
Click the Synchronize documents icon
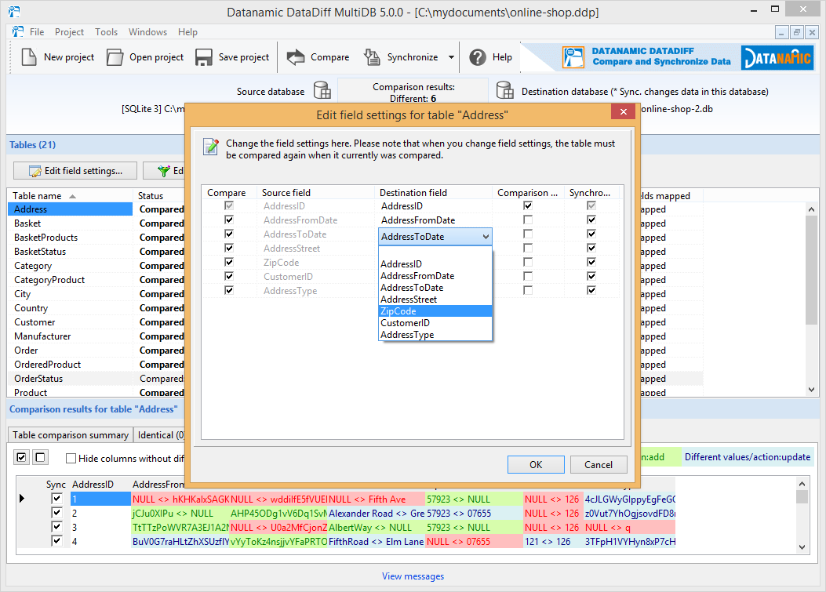point(372,57)
